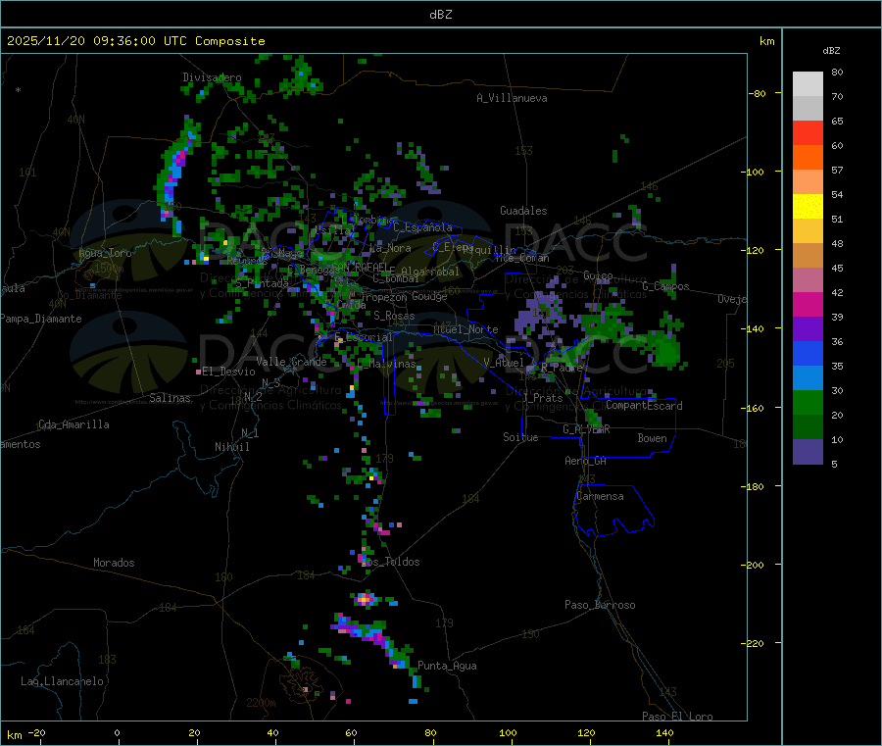This screenshot has height=746, width=882.
Task: Click the V_Atuel place label
Action: point(504,363)
